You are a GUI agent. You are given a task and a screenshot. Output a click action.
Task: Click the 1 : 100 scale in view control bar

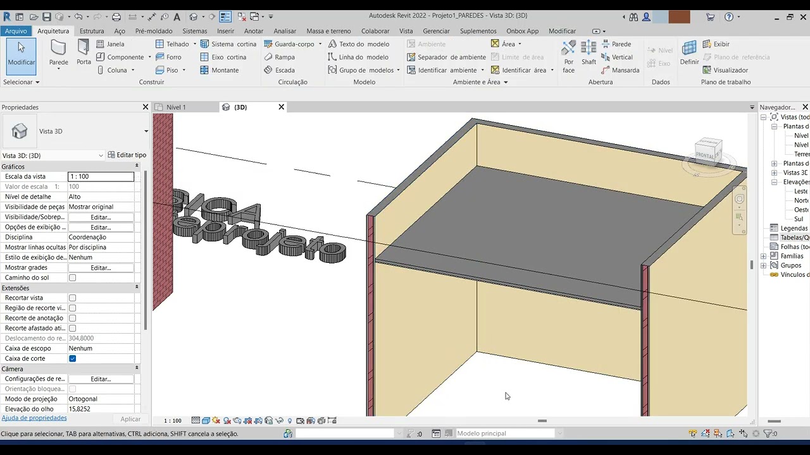pos(172,421)
